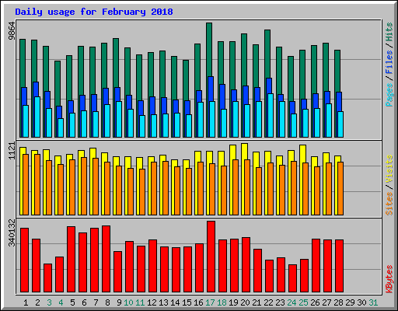Click the 'Hits' legend label
The image size is (398, 311).
(x=389, y=32)
